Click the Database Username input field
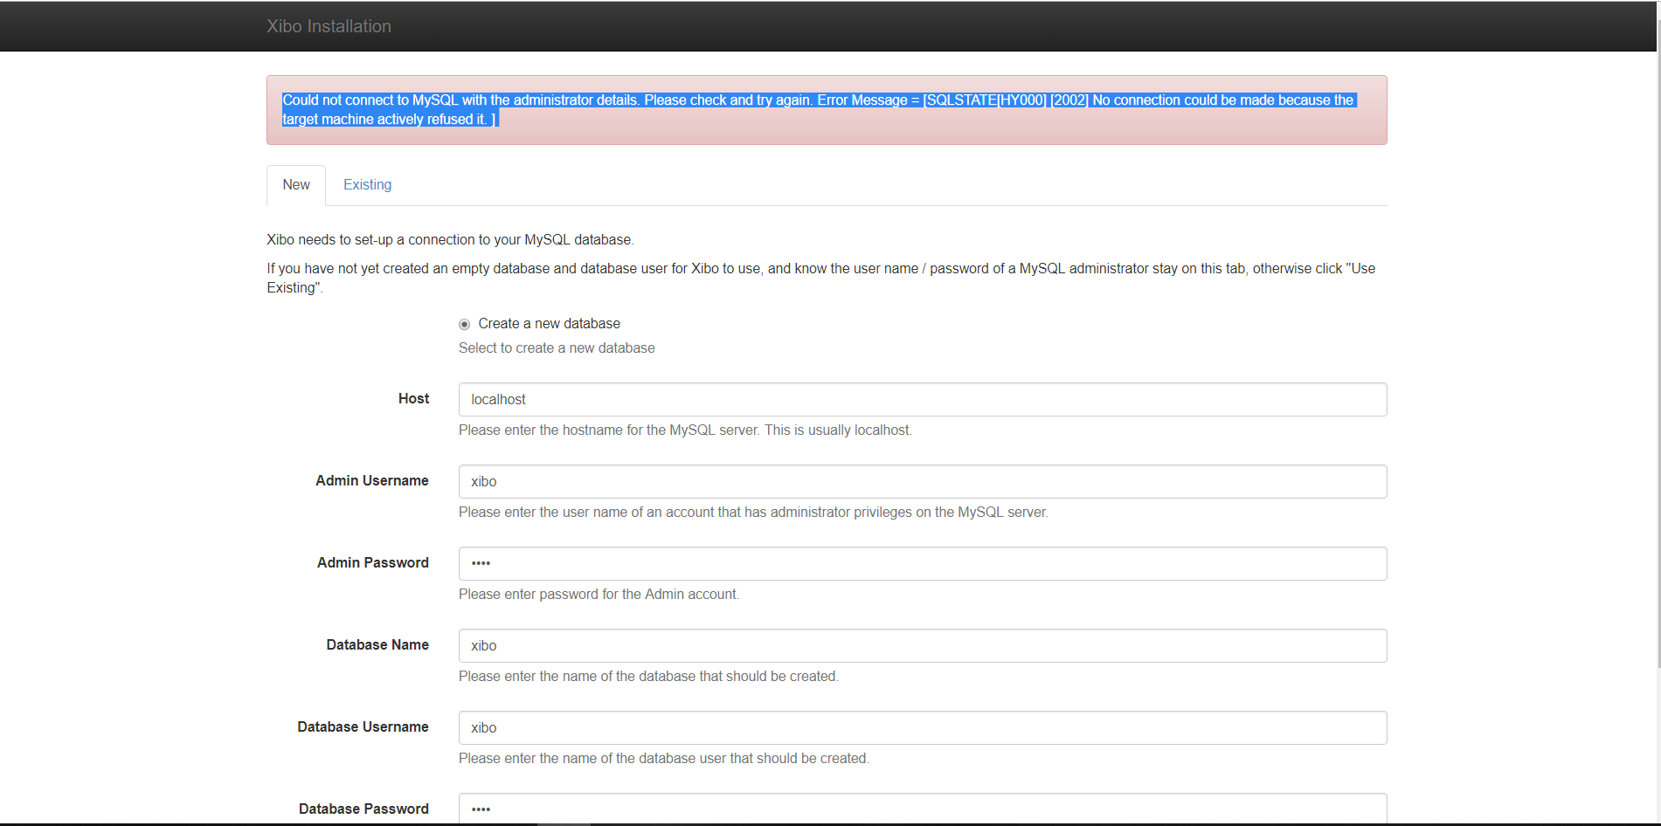The width and height of the screenshot is (1661, 826). click(922, 728)
